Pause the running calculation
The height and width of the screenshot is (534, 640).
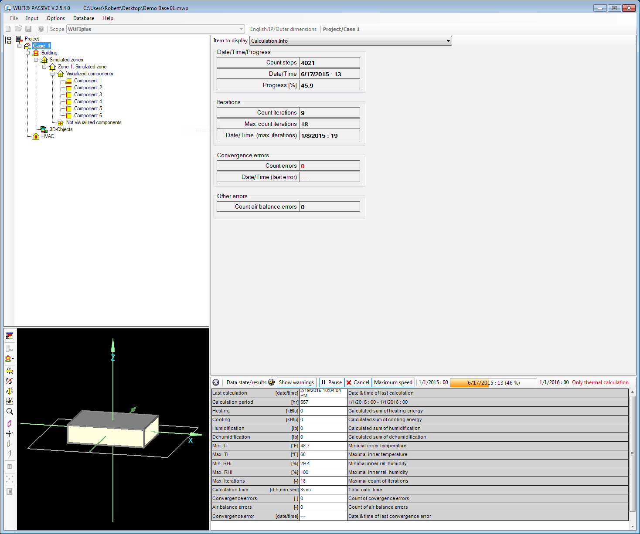click(x=332, y=382)
